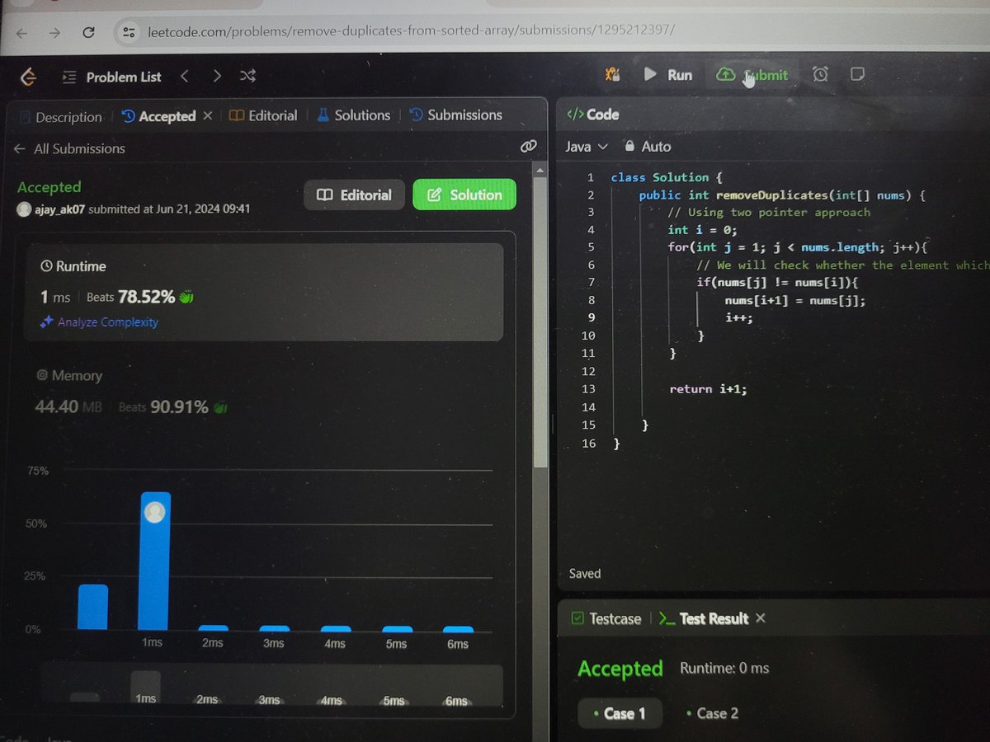Image resolution: width=990 pixels, height=742 pixels.
Task: Open the Problem List panel
Action: coord(111,77)
